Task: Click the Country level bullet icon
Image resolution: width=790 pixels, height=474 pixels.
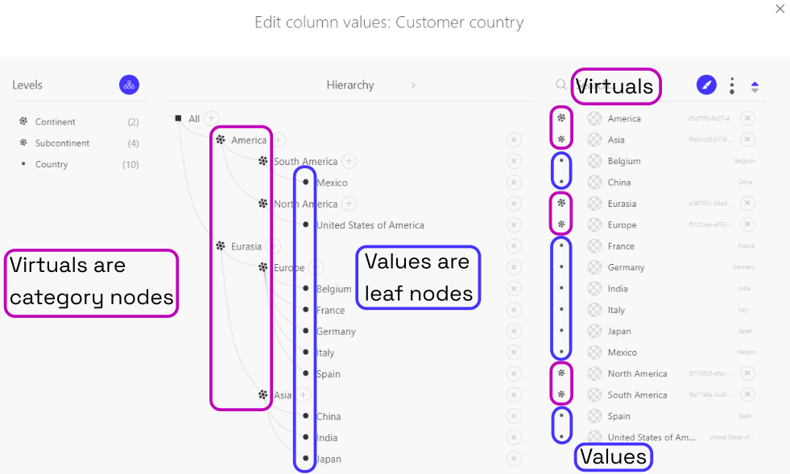Action: (23, 163)
